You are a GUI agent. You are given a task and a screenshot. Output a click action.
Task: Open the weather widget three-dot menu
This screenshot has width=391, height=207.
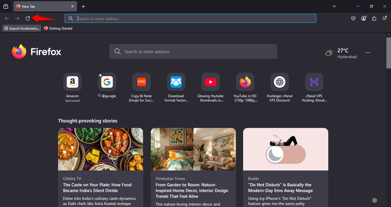(x=367, y=53)
